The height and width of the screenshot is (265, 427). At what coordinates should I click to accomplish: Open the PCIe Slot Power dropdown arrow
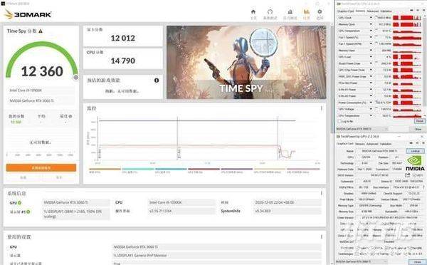tap(371, 83)
